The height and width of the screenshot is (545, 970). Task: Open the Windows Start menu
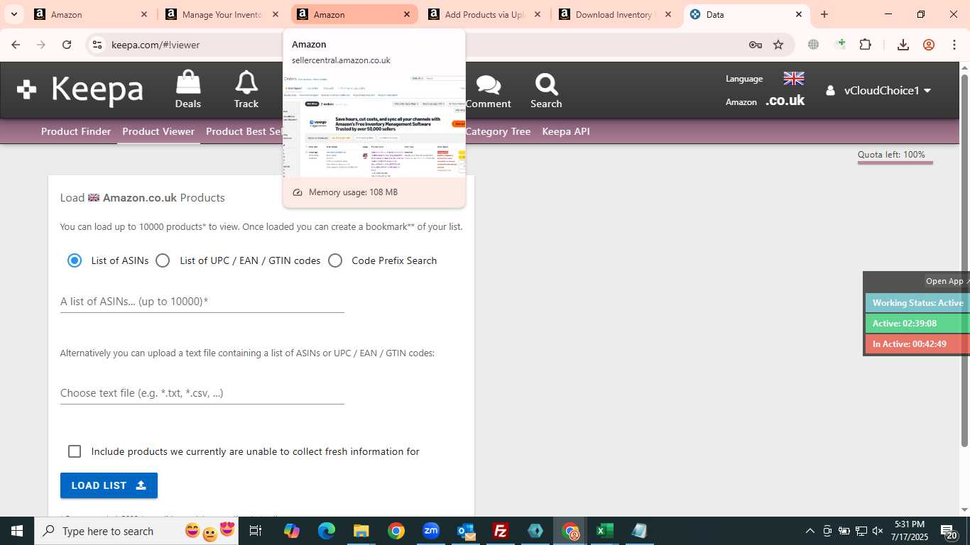pos(17,531)
